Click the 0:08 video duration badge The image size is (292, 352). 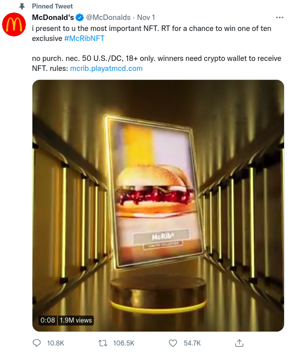click(x=48, y=320)
